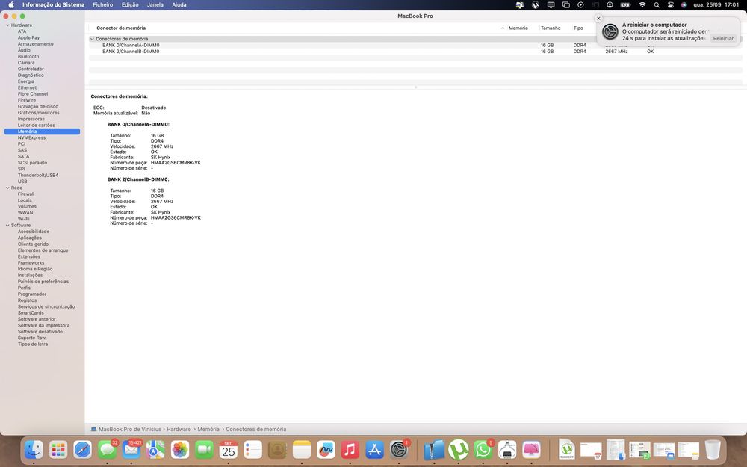Screen dimensions: 747x467
Task: Collapse the Conectores de memória row
Action: click(x=92, y=39)
